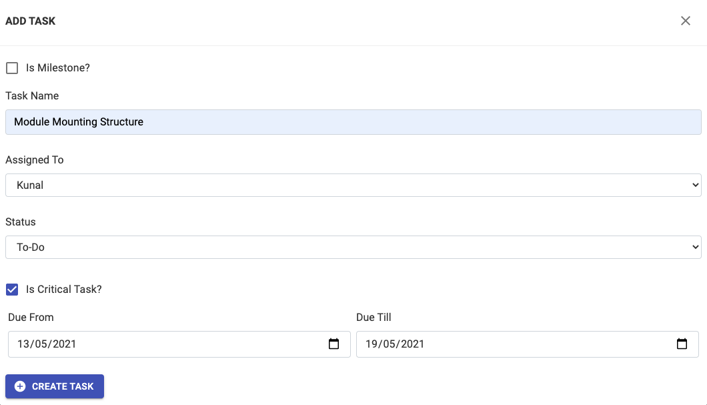Click the 'Is Critical Task?' label text

tap(63, 290)
